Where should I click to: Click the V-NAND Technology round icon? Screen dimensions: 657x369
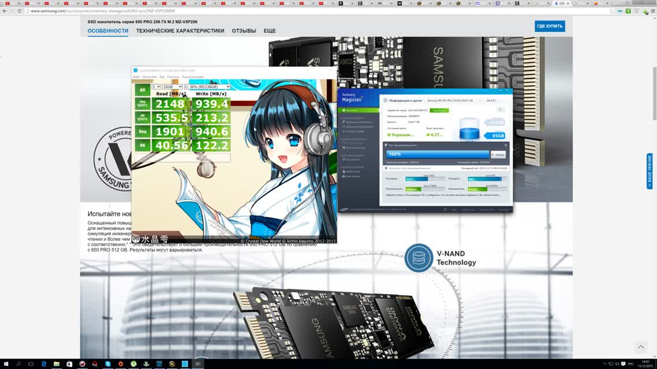click(418, 258)
